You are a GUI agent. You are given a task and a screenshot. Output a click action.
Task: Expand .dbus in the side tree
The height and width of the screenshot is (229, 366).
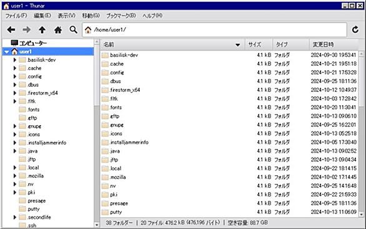pos(15,84)
